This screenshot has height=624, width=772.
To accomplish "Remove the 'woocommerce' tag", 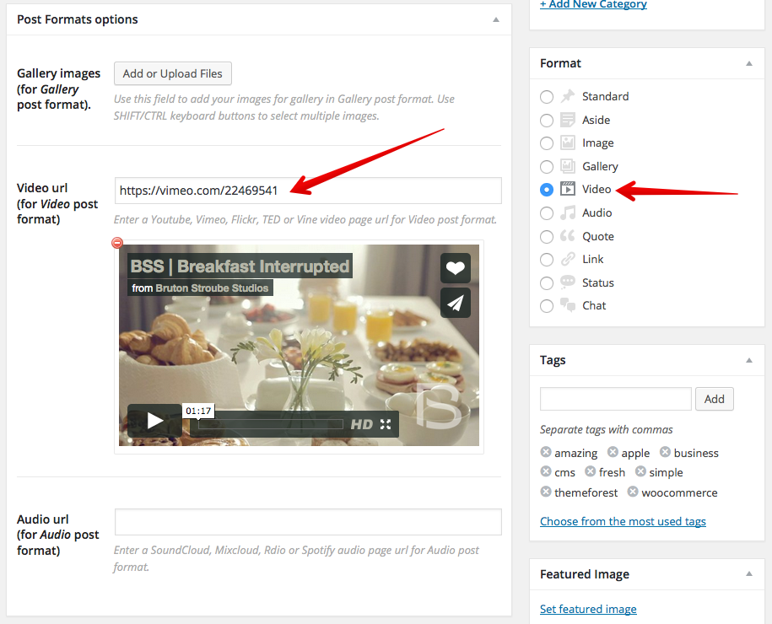I will coord(633,492).
